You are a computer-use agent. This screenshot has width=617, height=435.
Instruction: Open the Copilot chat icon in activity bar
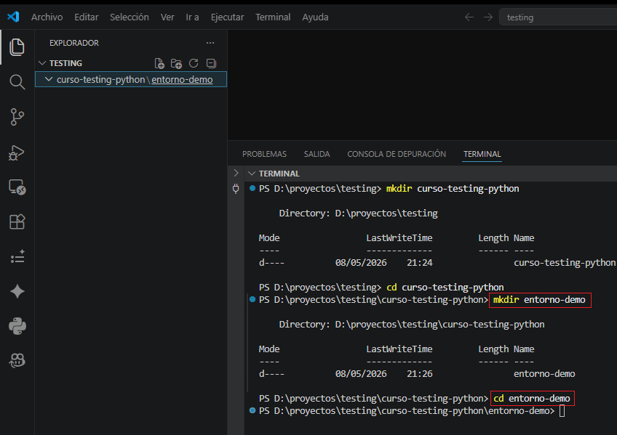click(17, 360)
